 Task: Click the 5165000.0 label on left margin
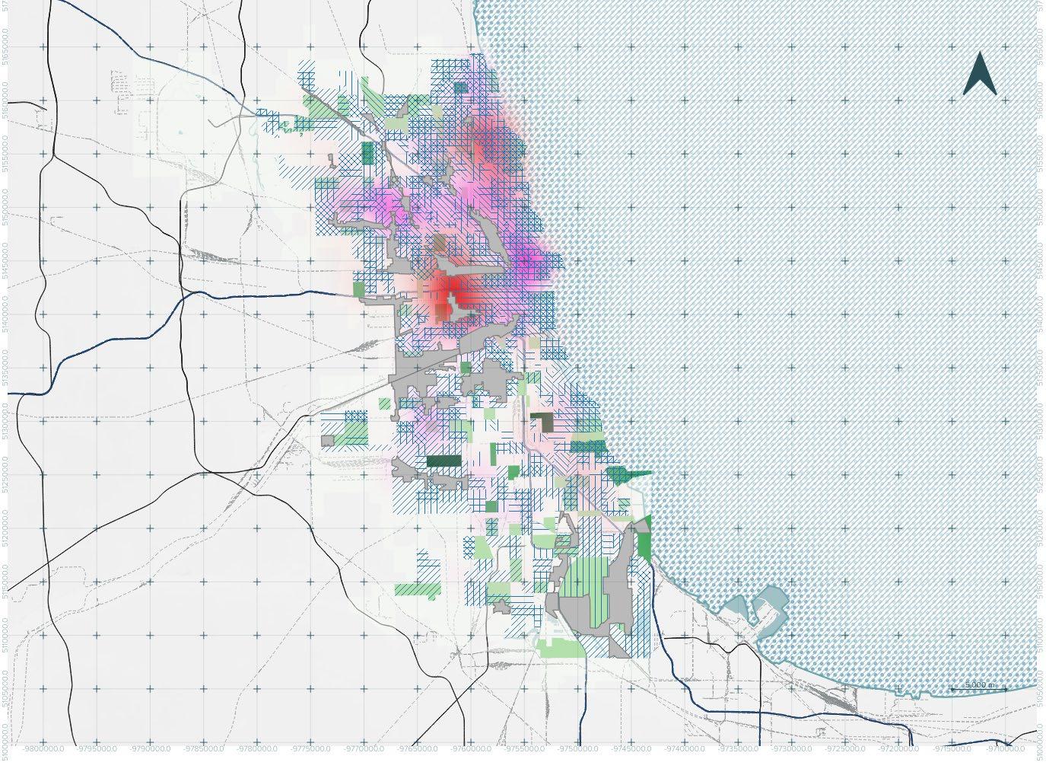click(x=7, y=46)
